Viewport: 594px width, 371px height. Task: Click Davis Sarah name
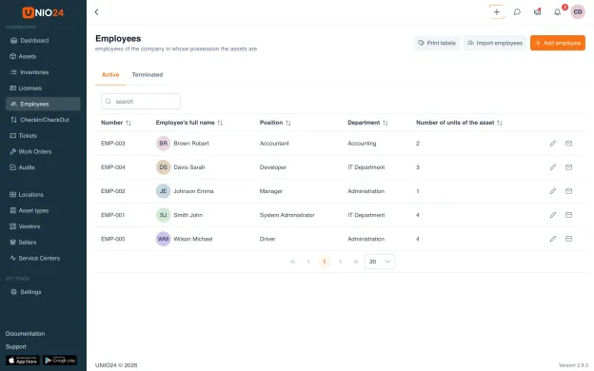189,167
